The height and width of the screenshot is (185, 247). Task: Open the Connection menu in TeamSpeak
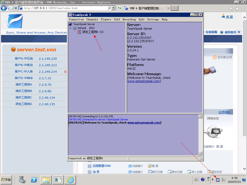tap(76, 19)
